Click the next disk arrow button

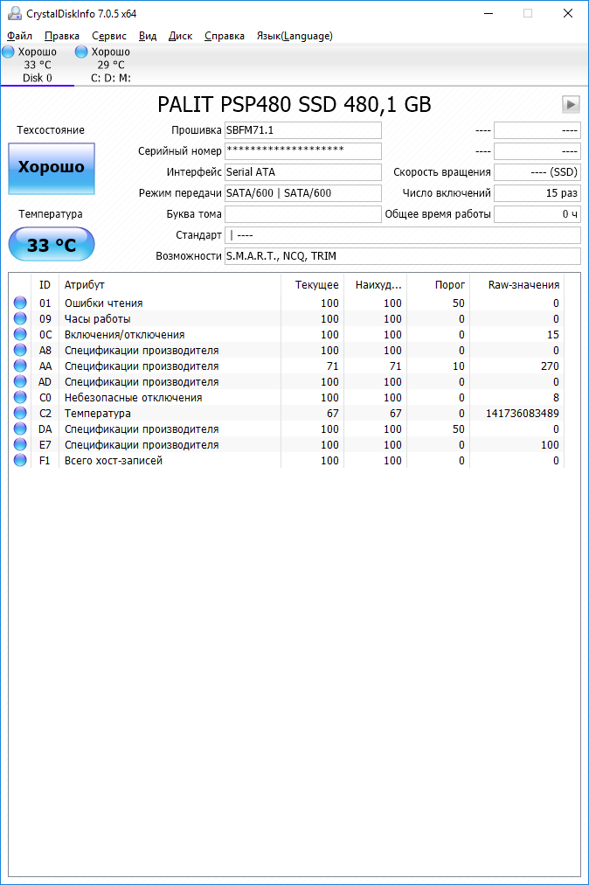click(x=571, y=104)
